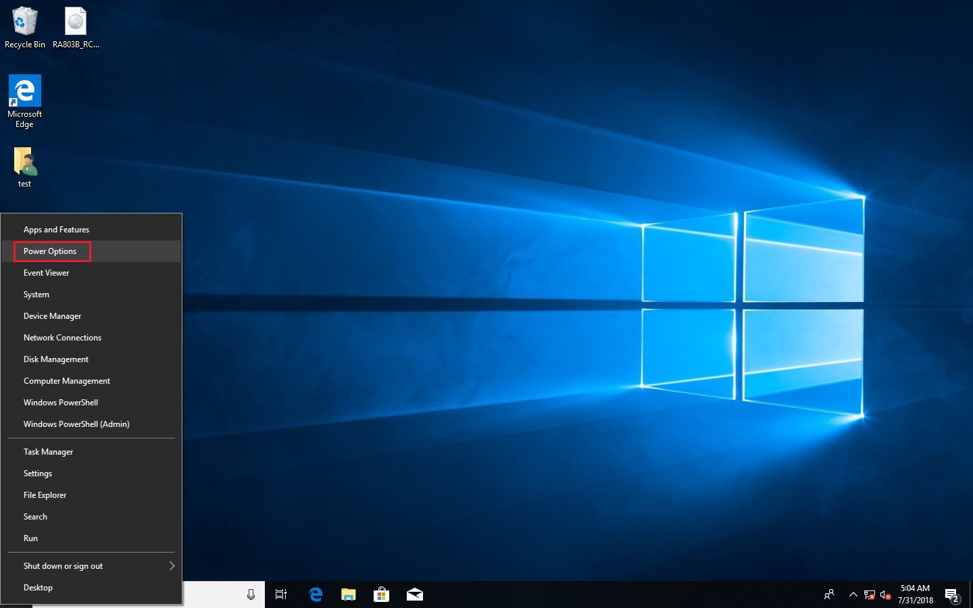Open the Action Center notifications icon

click(x=952, y=595)
